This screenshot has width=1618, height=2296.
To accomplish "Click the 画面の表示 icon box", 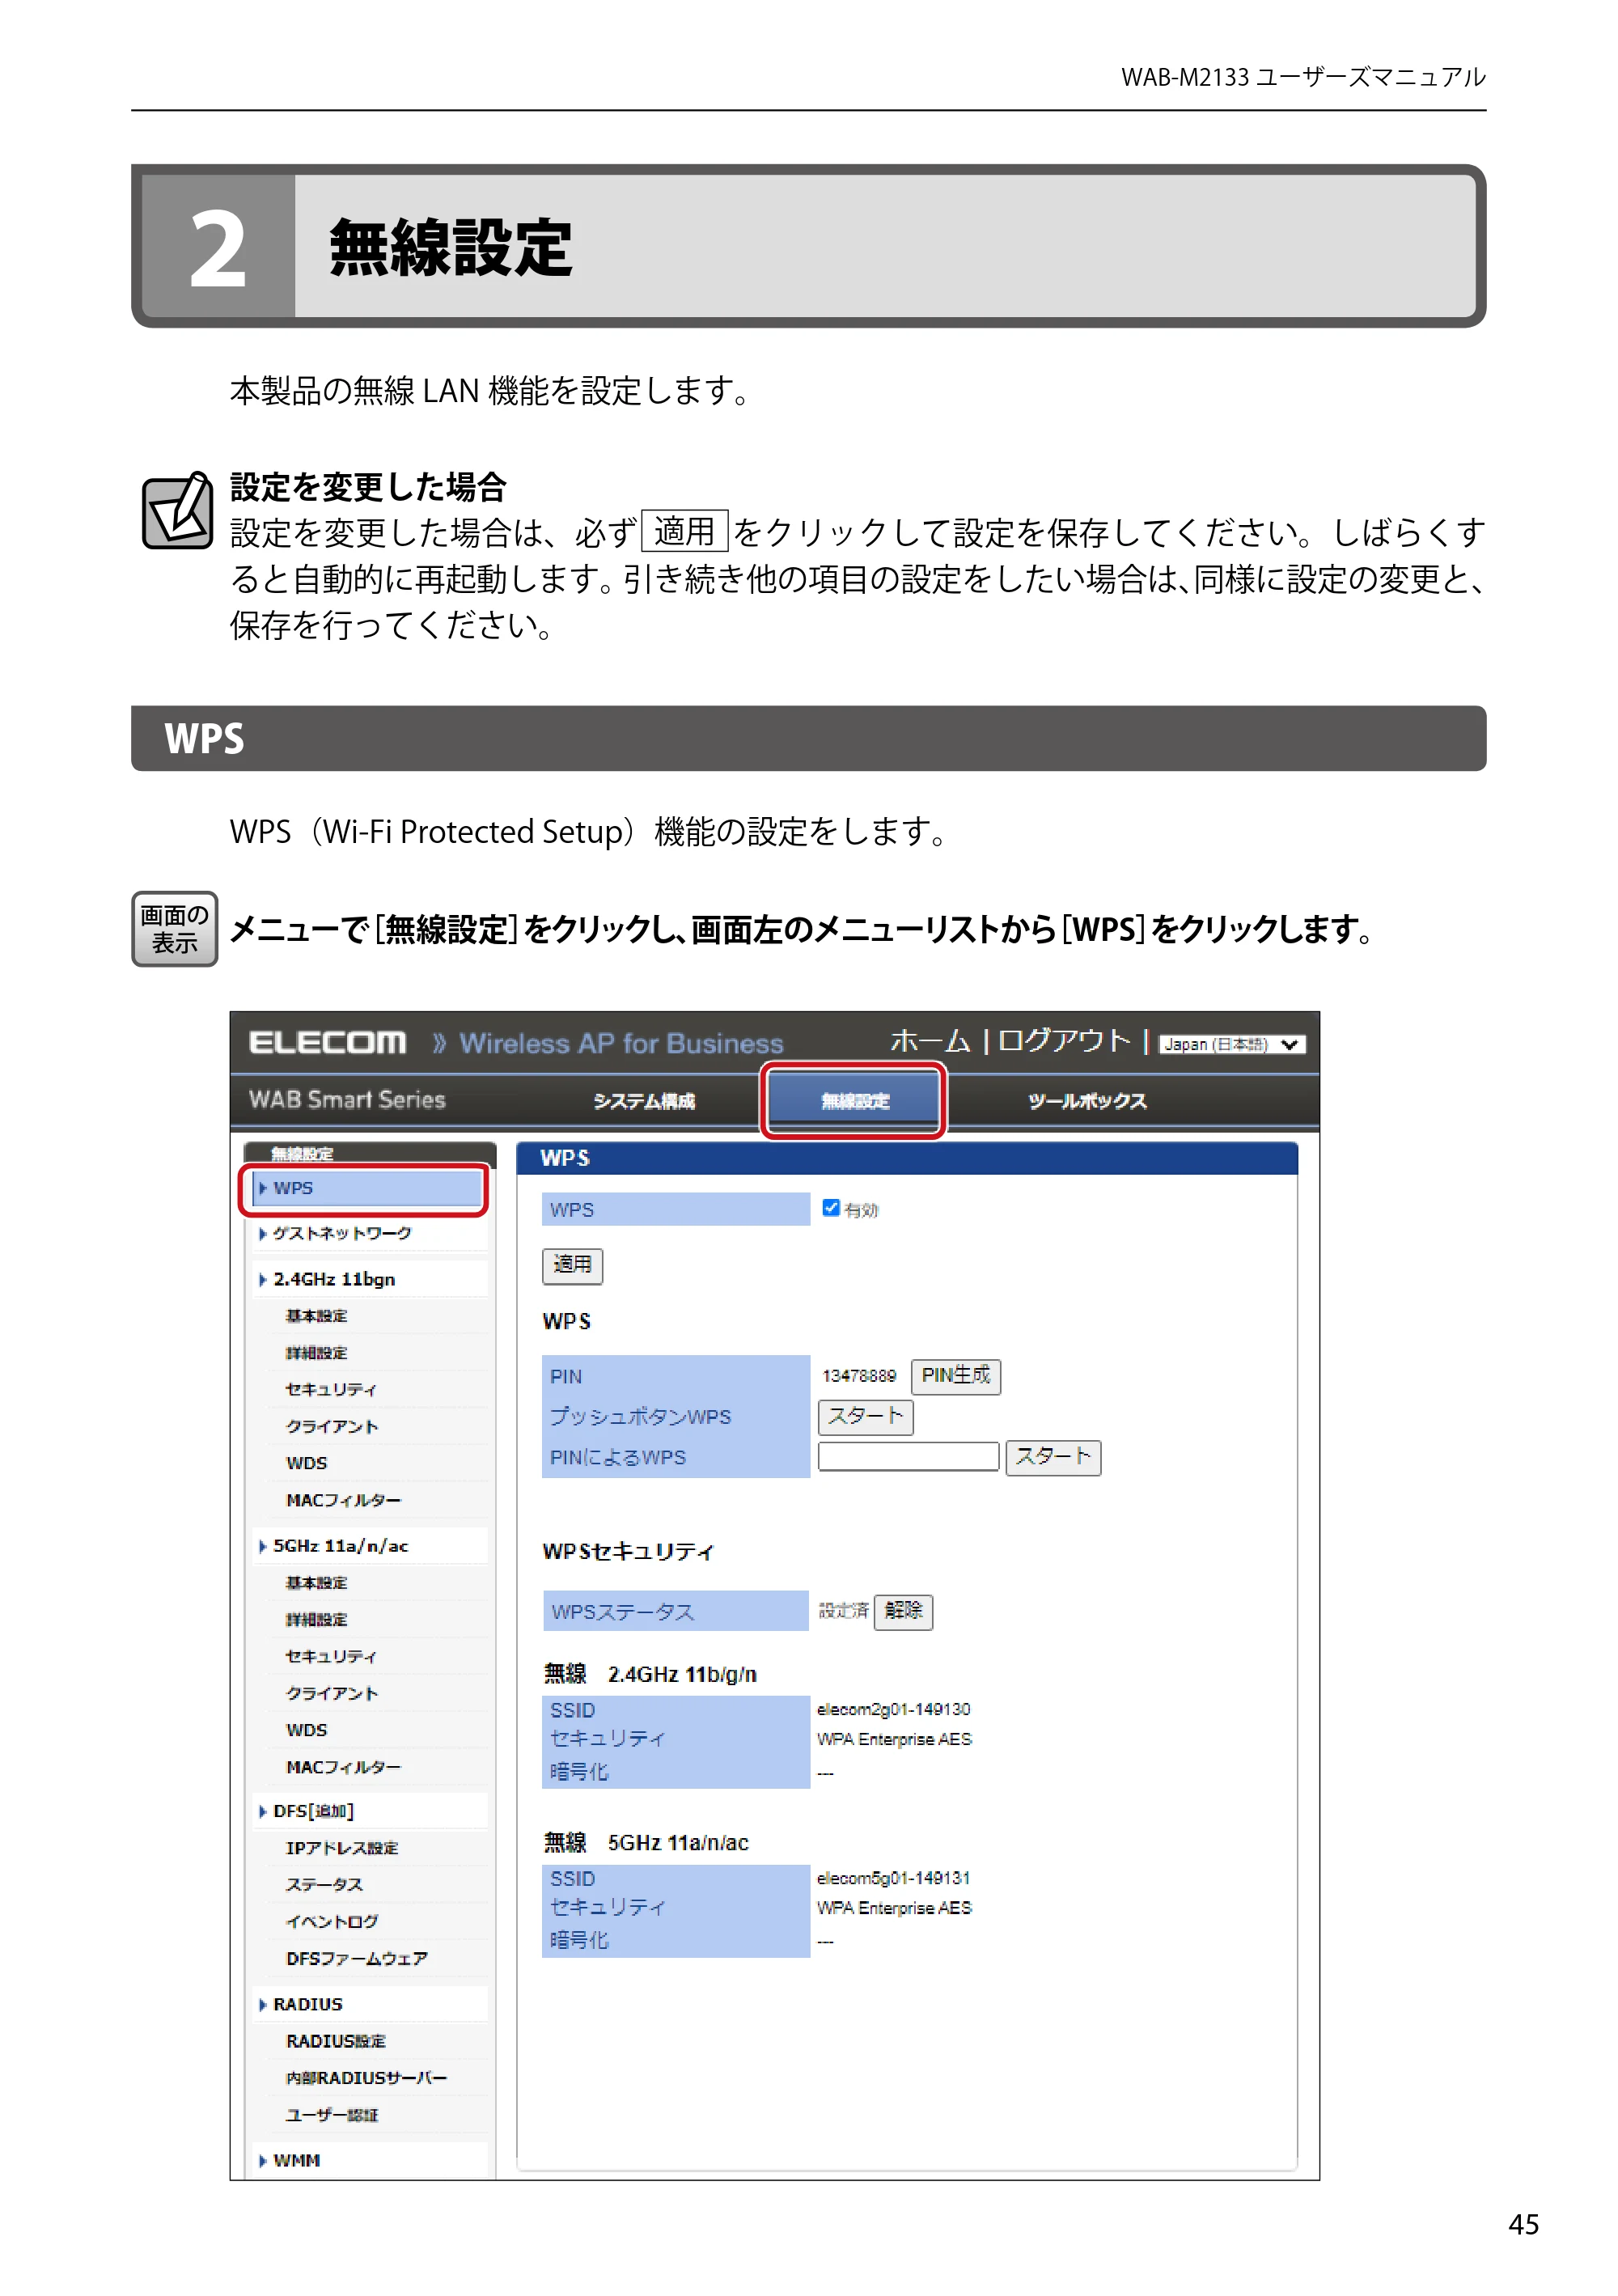I will click(174, 929).
